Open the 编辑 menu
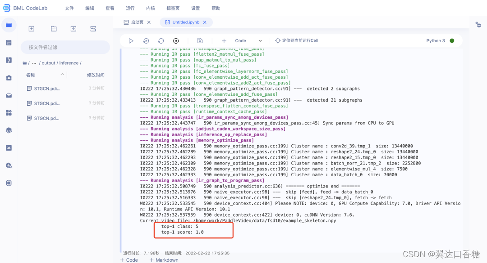The image size is (487, 263). (x=90, y=9)
